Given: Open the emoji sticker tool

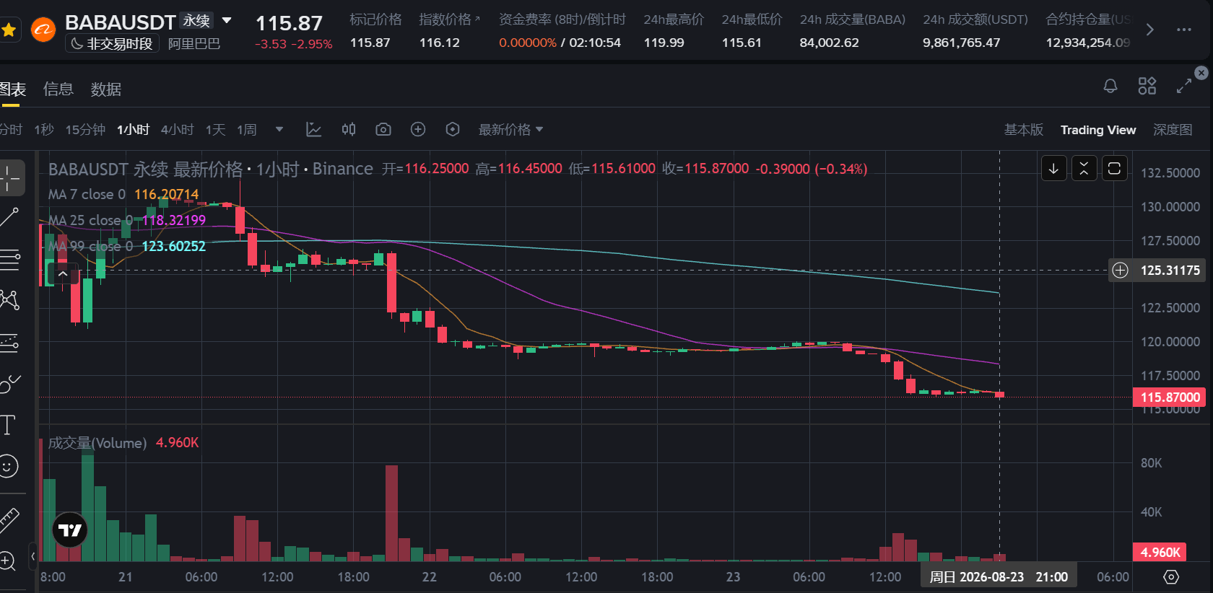Looking at the screenshot, I should pyautogui.click(x=8, y=466).
